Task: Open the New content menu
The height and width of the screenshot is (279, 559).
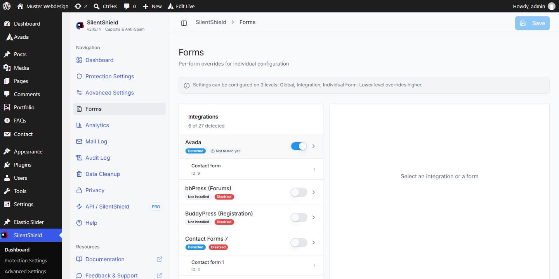Action: (152, 6)
